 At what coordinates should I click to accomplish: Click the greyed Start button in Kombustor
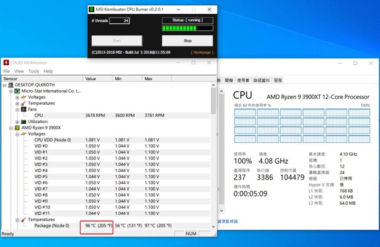click(117, 41)
